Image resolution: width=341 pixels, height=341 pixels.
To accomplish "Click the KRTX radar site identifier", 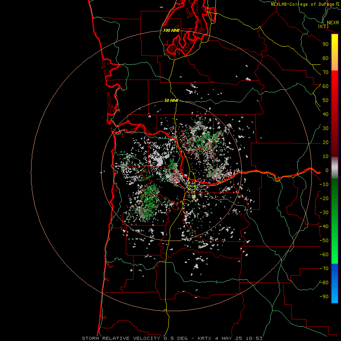I will pyautogui.click(x=205, y=338).
